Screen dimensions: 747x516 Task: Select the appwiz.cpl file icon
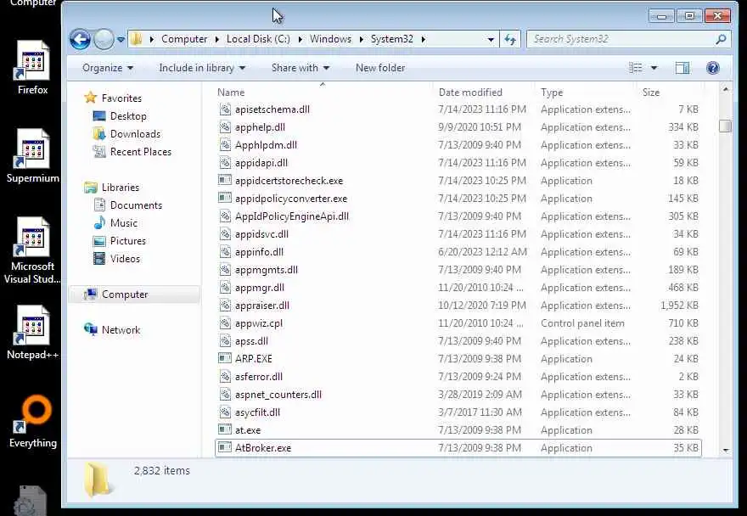pos(225,323)
